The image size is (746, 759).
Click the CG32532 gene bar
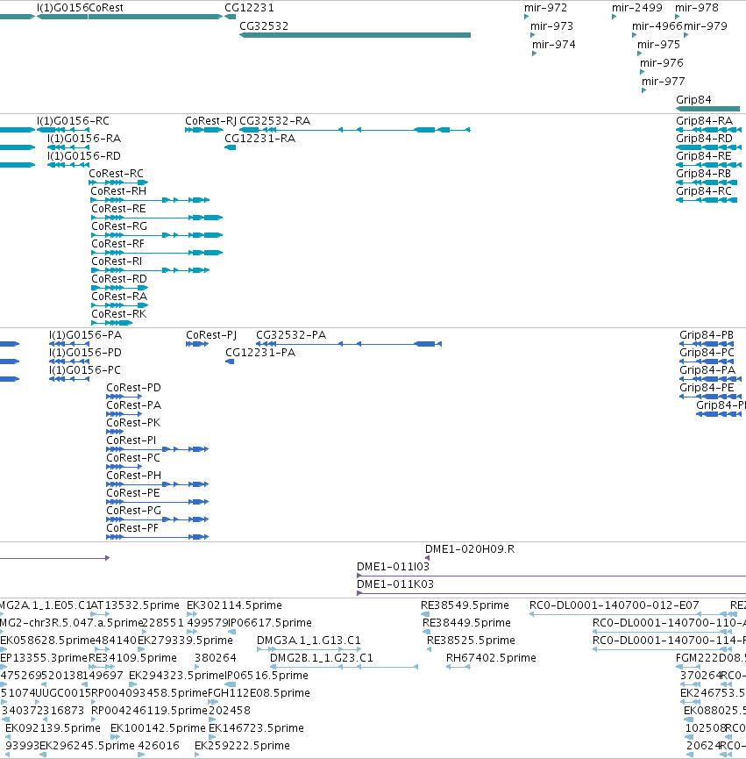pos(355,35)
